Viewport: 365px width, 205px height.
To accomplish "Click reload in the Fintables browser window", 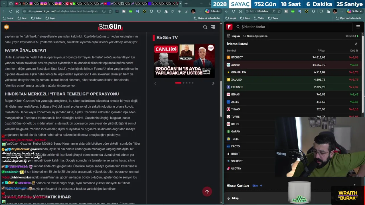I will point(234,11).
